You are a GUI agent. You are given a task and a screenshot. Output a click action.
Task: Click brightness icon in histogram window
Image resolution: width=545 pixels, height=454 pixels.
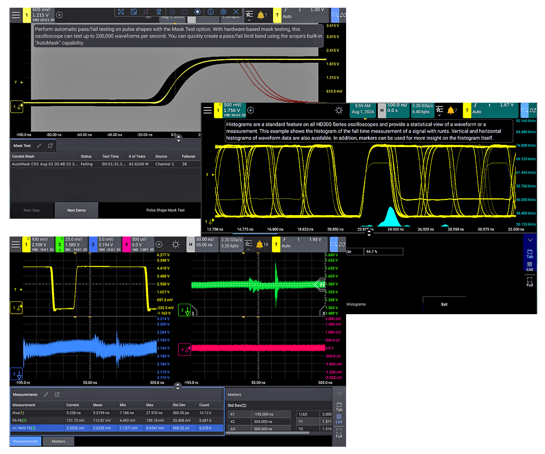click(x=339, y=110)
